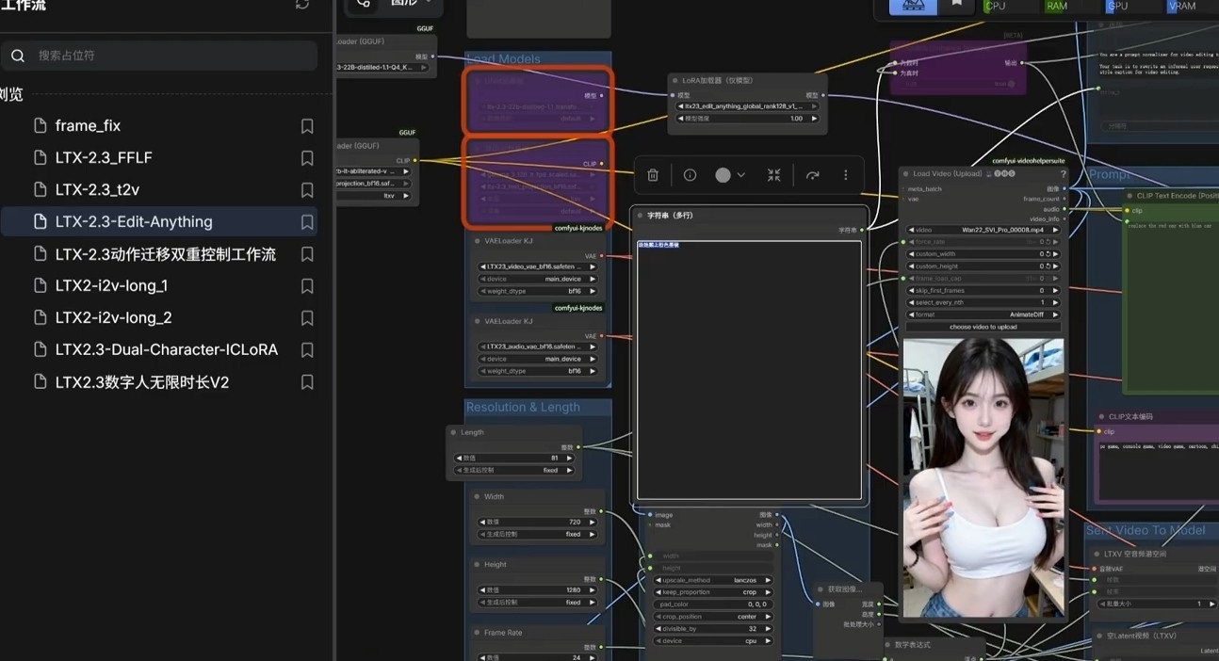Click inside the 字符串 multiline text area
Screen dimensions: 1219x661
(x=750, y=370)
